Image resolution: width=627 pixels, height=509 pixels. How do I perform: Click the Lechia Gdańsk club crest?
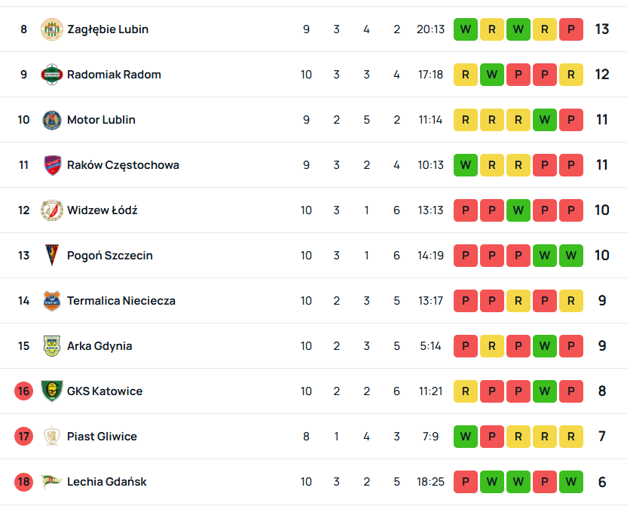coord(51,482)
